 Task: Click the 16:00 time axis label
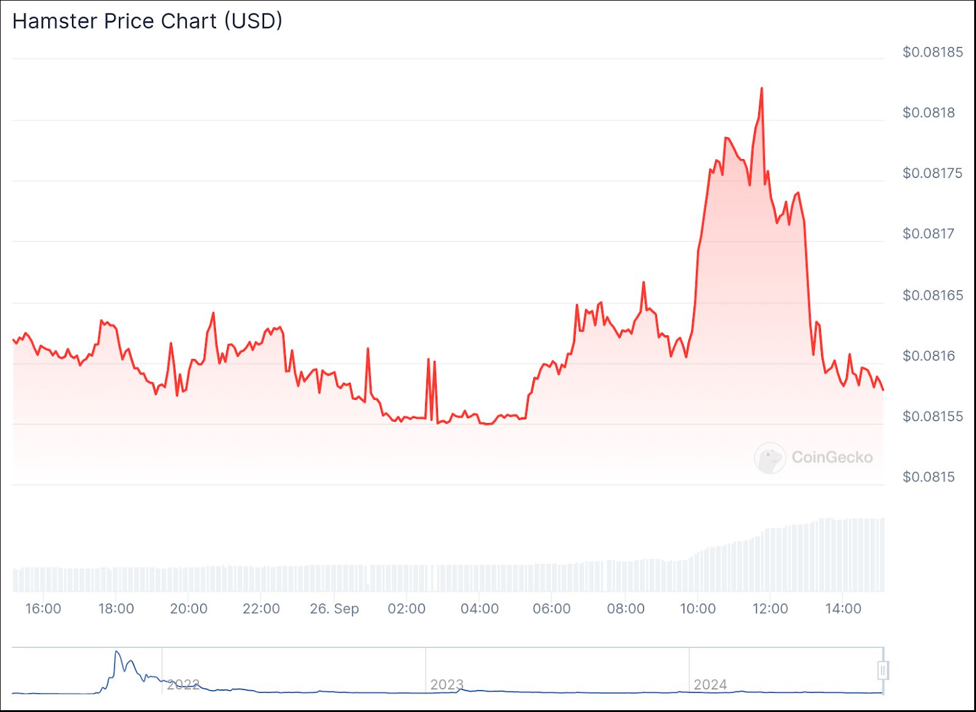point(43,608)
